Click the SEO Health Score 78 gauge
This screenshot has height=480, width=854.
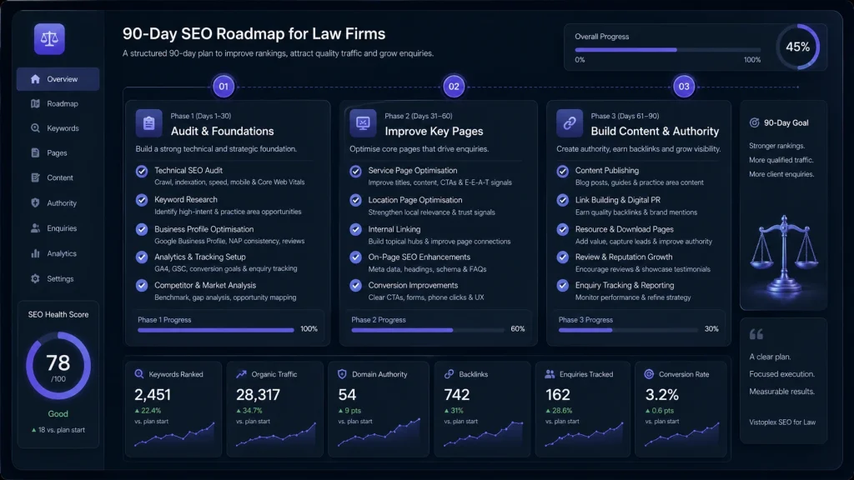tap(58, 366)
